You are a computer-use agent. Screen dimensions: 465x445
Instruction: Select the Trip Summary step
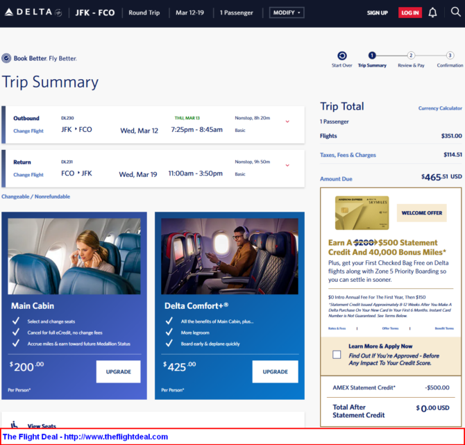(x=372, y=56)
